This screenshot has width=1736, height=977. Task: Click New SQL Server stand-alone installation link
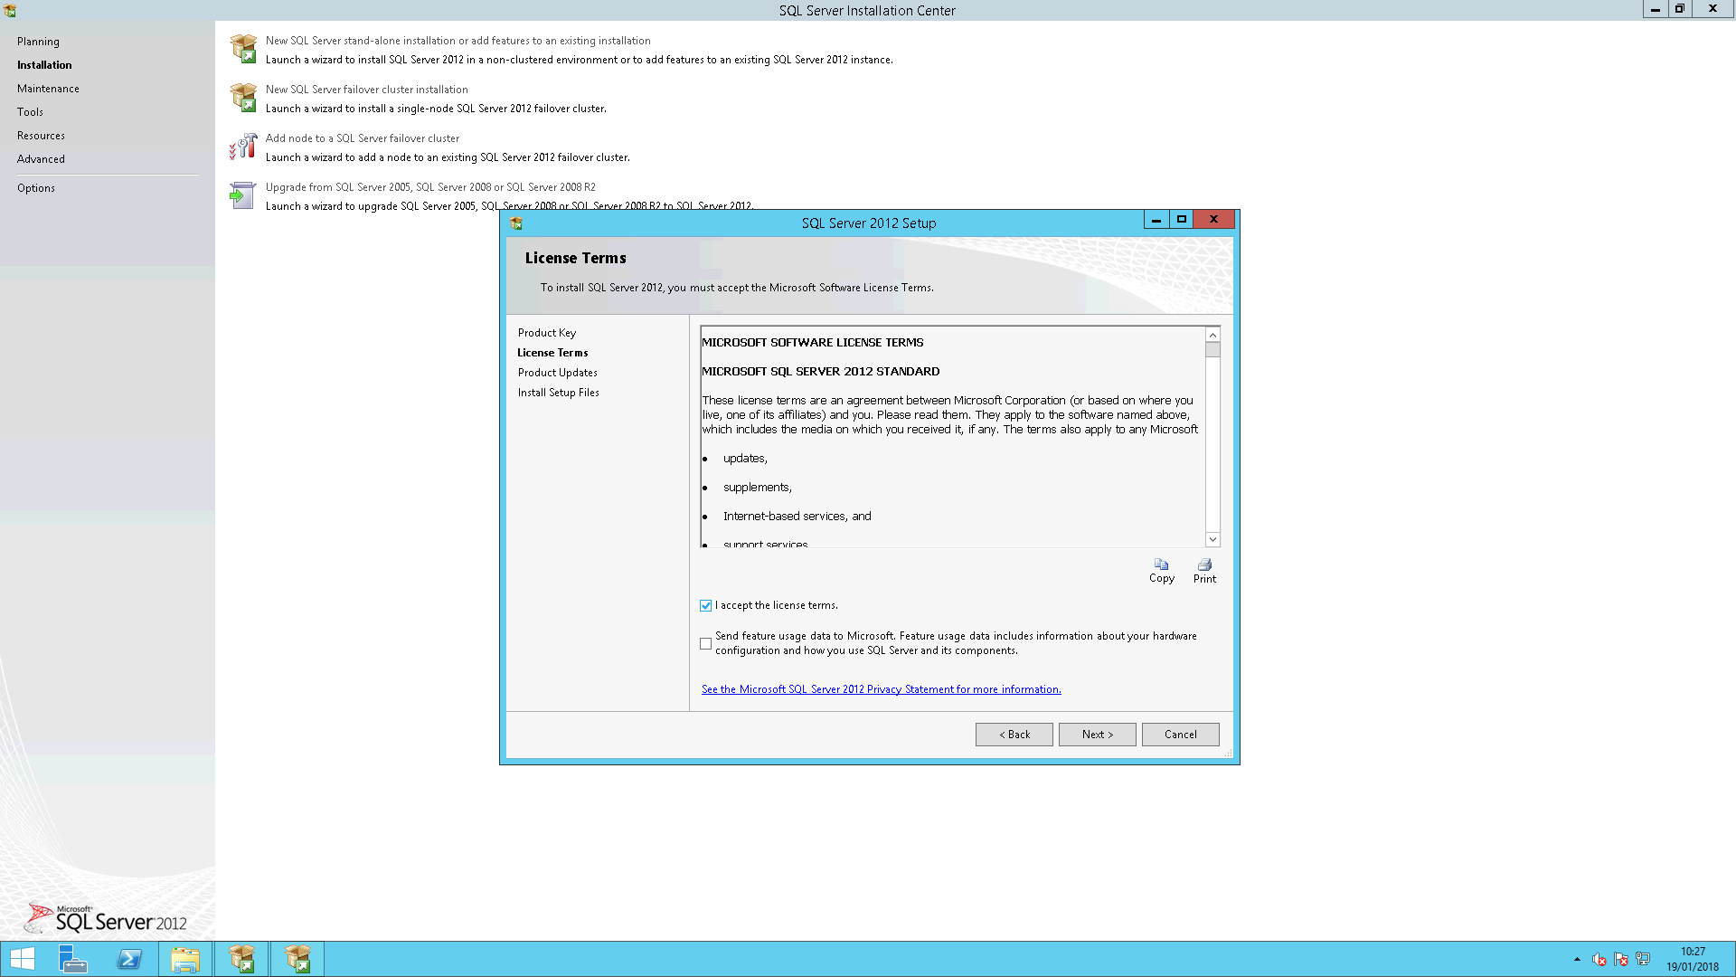point(458,41)
